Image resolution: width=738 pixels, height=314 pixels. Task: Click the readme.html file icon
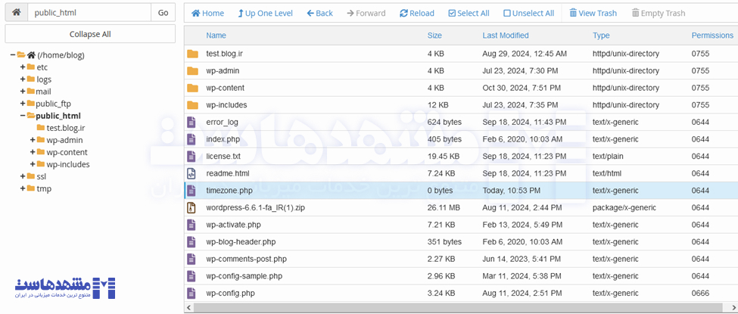pos(192,173)
